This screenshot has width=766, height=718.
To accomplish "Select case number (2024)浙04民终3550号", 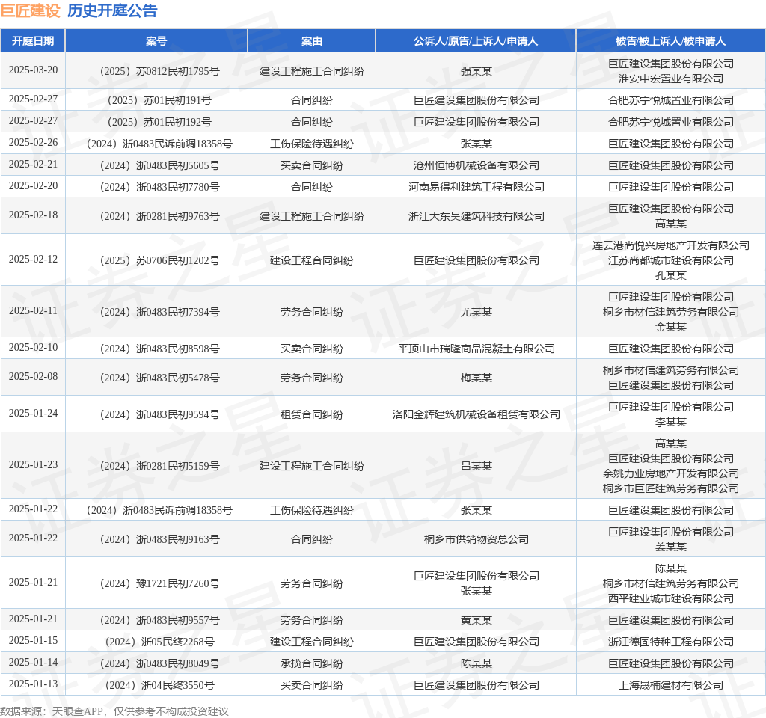I will [160, 685].
